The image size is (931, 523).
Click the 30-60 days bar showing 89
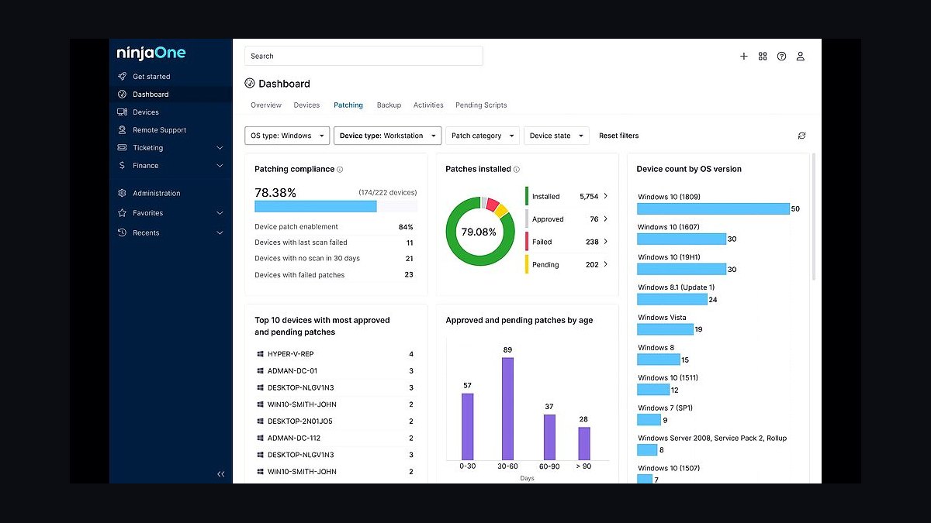coord(507,408)
